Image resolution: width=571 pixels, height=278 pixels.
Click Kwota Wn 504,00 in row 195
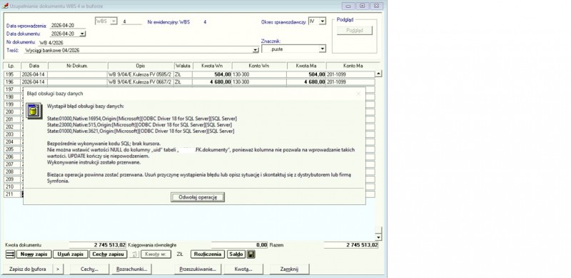[x=212, y=74]
